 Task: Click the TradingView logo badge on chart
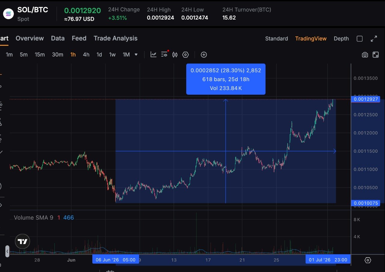click(x=23, y=241)
